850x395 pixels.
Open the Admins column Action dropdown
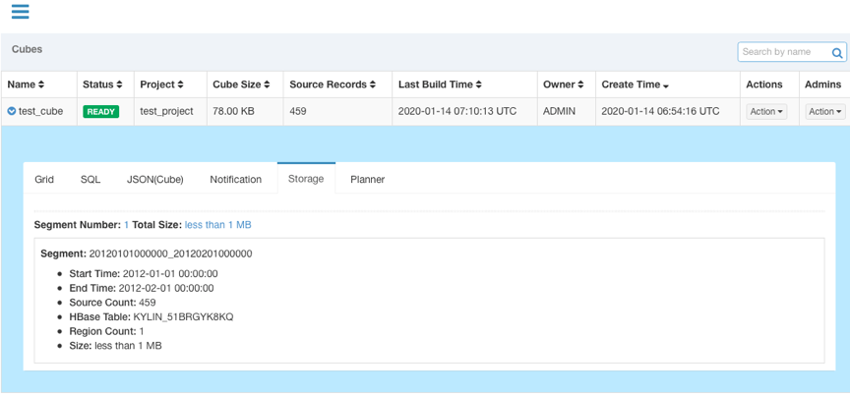click(824, 112)
